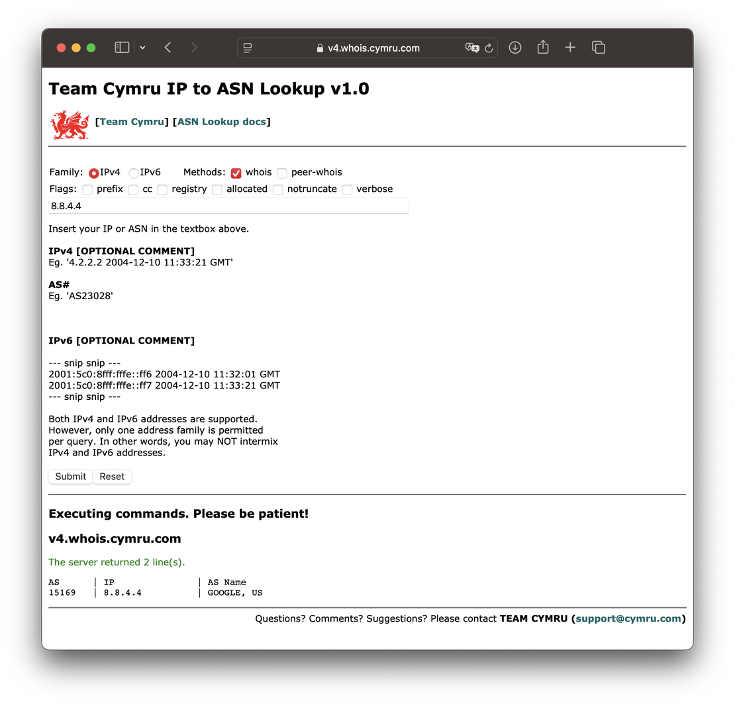Open the Share menu
The width and height of the screenshot is (735, 705).
[542, 47]
